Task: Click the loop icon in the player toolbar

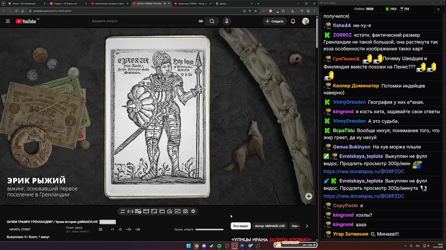Action: point(123,211)
